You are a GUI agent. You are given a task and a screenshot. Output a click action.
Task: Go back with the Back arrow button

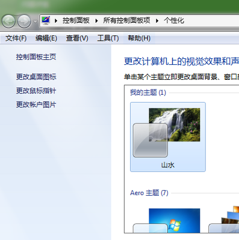pyautogui.click(x=8, y=21)
